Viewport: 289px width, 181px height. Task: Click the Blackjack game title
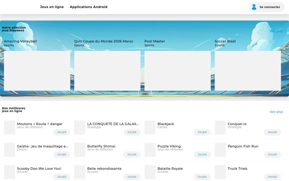click(166, 124)
